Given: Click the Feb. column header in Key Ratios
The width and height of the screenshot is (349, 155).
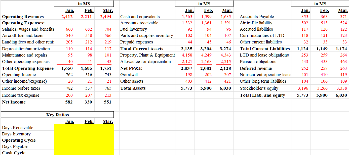Looking at the screenshot, I should point(89,121).
